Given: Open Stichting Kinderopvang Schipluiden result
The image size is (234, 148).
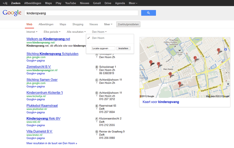Looking at the screenshot, I should [x=52, y=54].
